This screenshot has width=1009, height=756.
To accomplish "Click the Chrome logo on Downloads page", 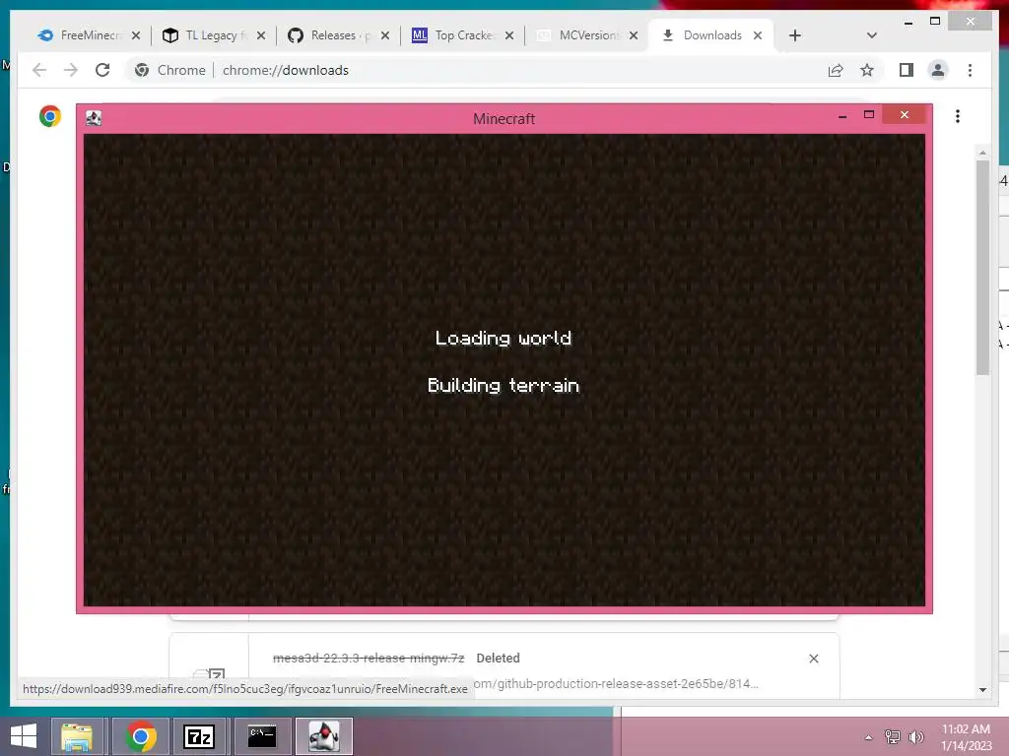I will 50,116.
